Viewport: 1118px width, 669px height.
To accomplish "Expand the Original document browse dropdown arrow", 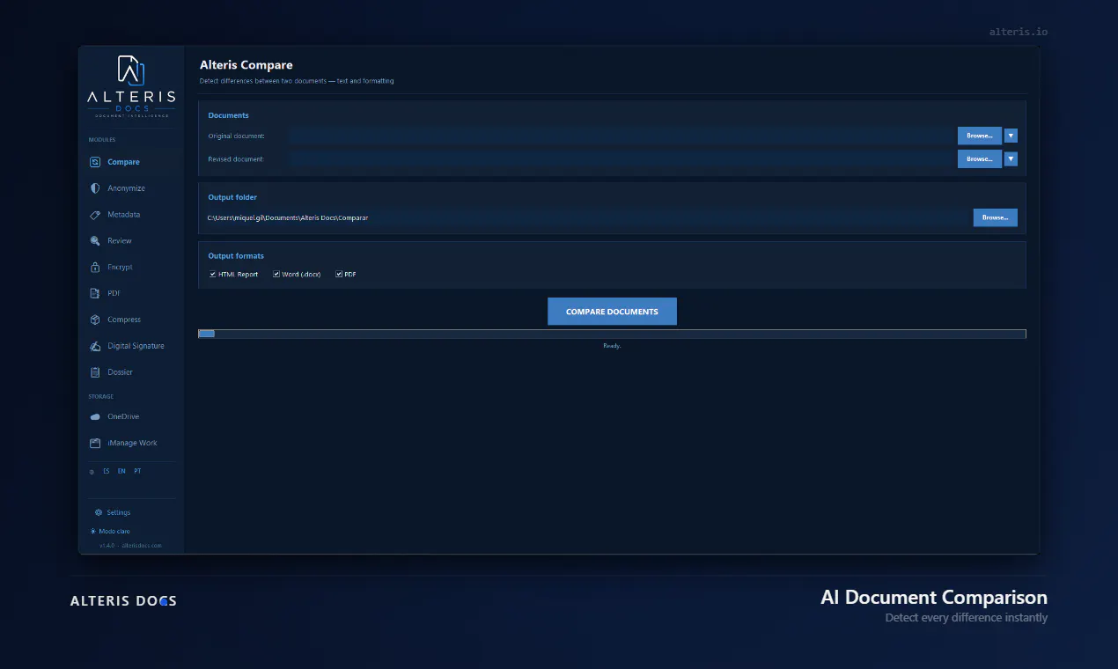I will point(1011,136).
